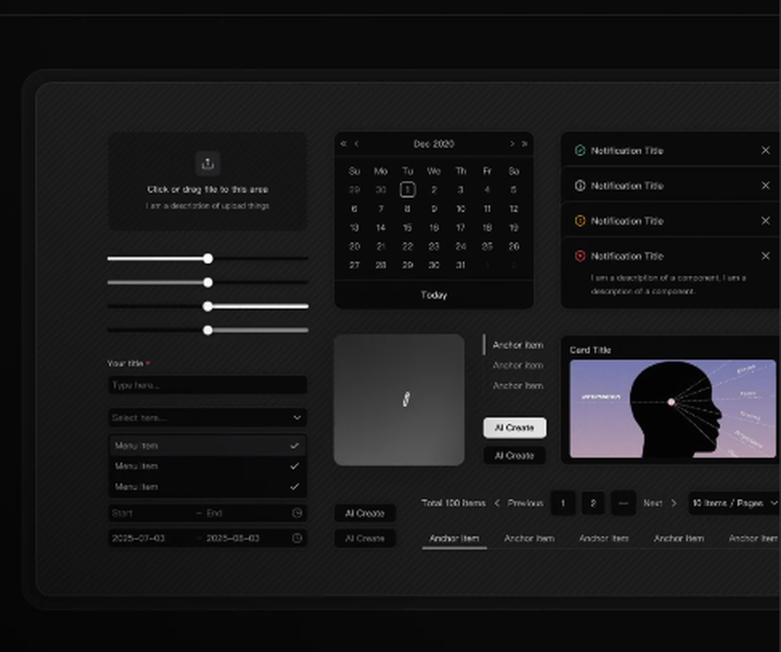
Task: Click the upload icon above the drag area
Action: point(208,163)
